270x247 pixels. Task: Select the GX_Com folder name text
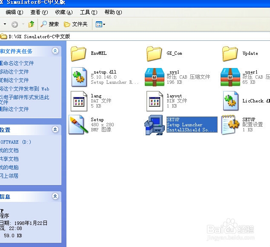174,53
